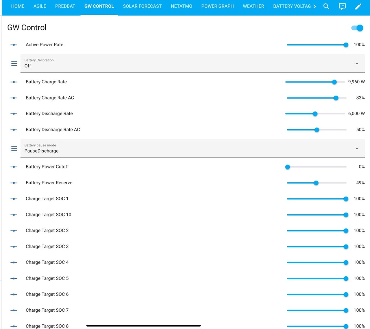Viewport: 370px width, 329px height.
Task: Click Charge Target SOC 6 entity icon
Action: 14,294
